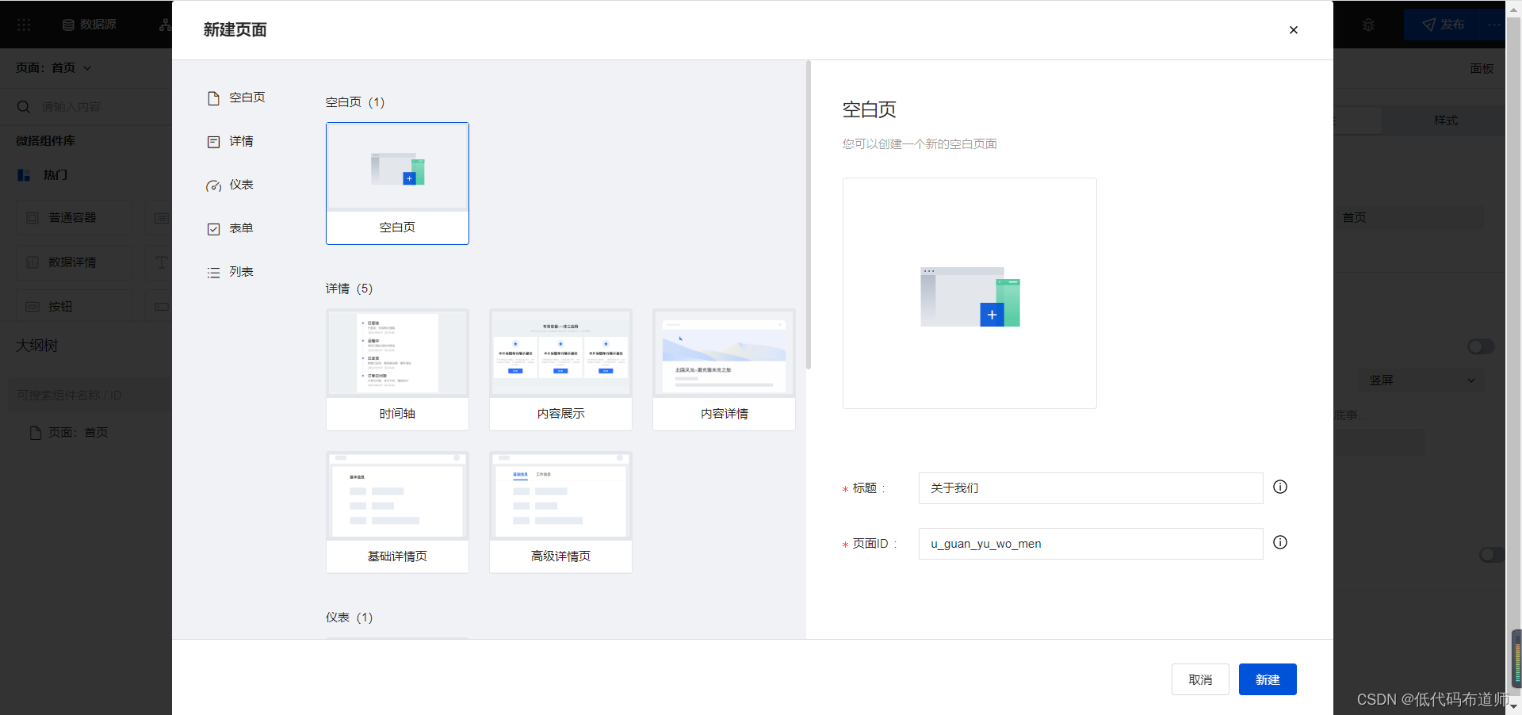1522x715 pixels.
Task: Select 页面: 首页 in outline tree
Action: click(69, 433)
